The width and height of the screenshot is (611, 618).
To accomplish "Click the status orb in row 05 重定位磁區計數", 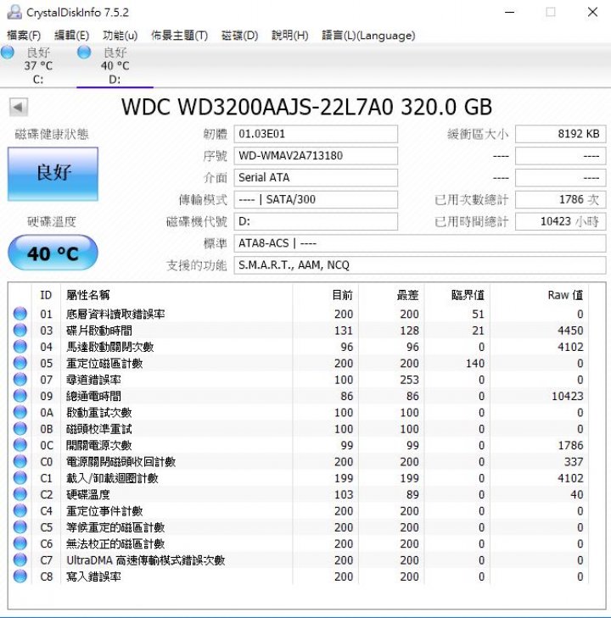I will pos(20,364).
